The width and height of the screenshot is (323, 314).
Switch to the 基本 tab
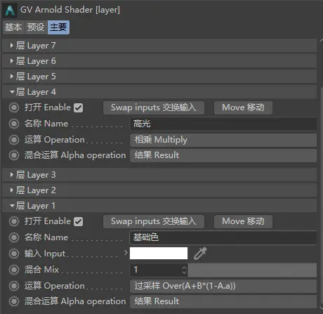tap(13, 27)
